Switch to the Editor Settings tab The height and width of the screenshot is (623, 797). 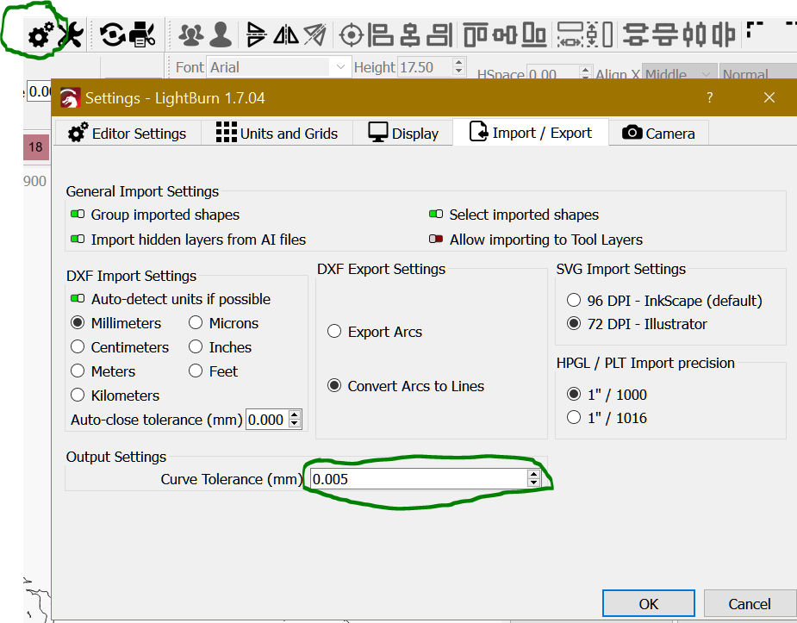tap(128, 134)
